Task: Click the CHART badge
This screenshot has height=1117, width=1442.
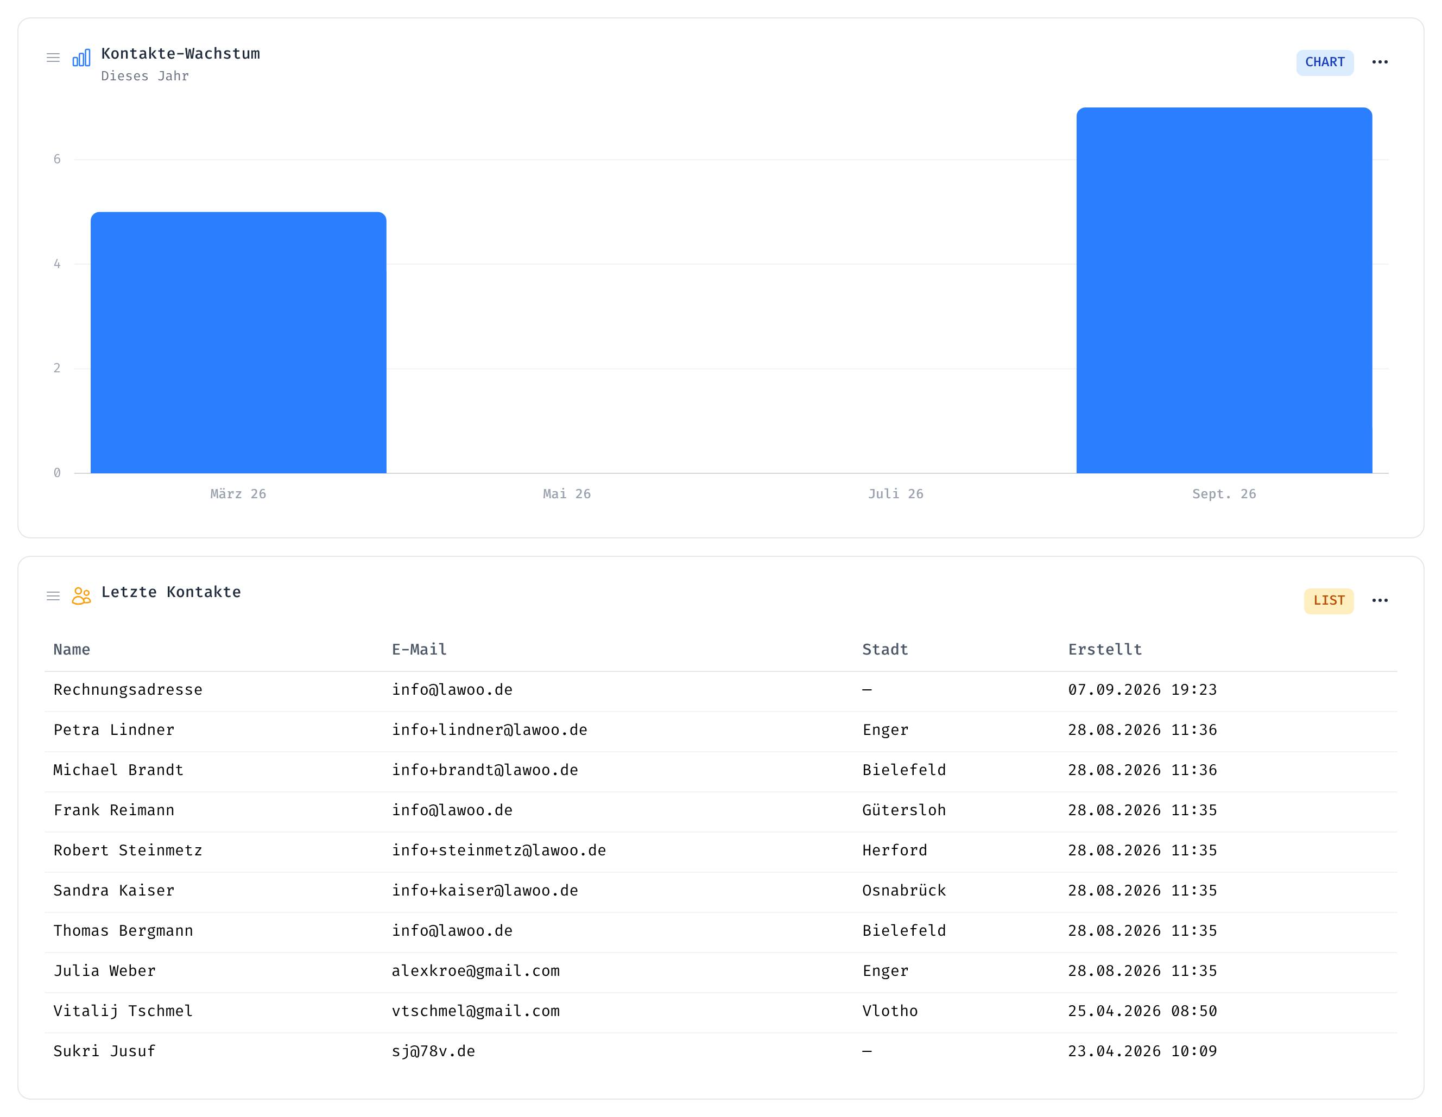Action: point(1325,62)
